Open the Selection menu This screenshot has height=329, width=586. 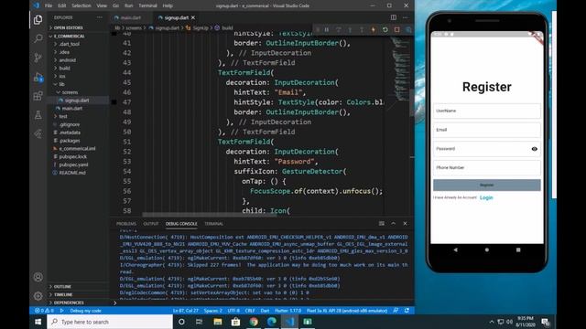point(81,5)
